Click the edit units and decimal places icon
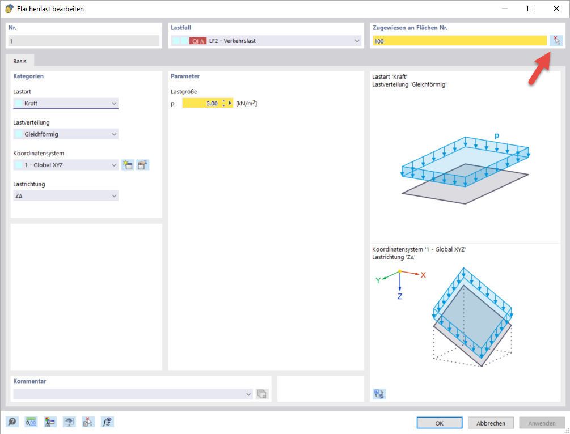570x434 pixels. [31, 422]
